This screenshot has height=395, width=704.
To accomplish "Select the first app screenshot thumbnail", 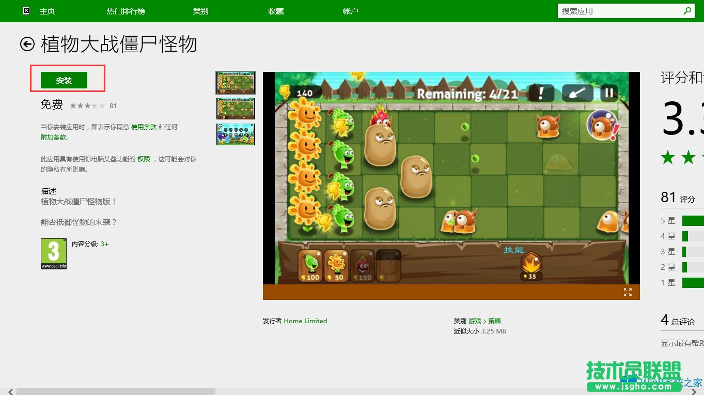I will (236, 82).
